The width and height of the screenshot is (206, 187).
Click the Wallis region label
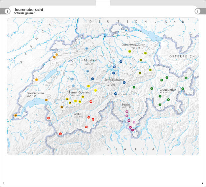point(78,114)
